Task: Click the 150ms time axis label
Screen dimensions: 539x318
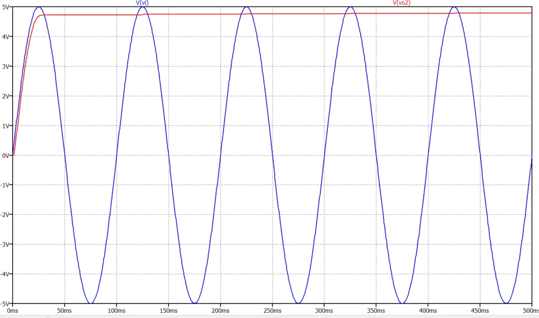Action: point(168,311)
